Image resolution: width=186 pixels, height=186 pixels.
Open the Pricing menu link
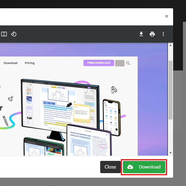point(30,63)
